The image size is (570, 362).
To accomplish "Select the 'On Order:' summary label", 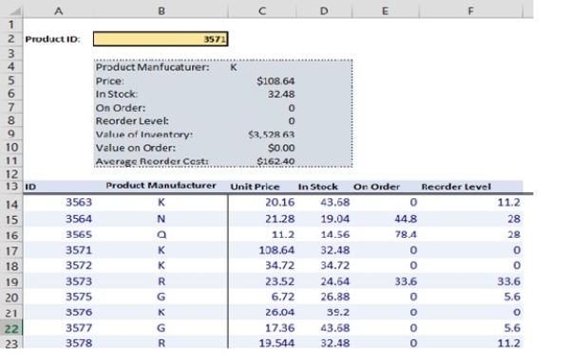I will pos(121,108).
